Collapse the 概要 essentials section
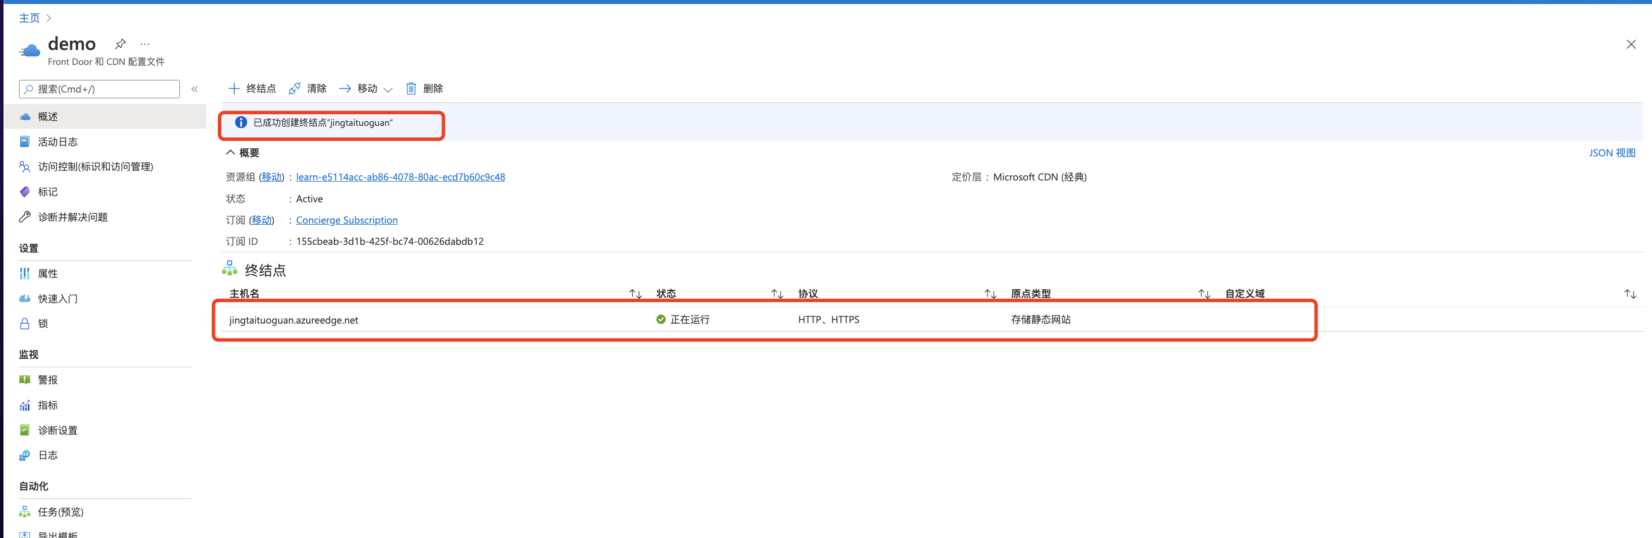1652x538 pixels. point(243,153)
